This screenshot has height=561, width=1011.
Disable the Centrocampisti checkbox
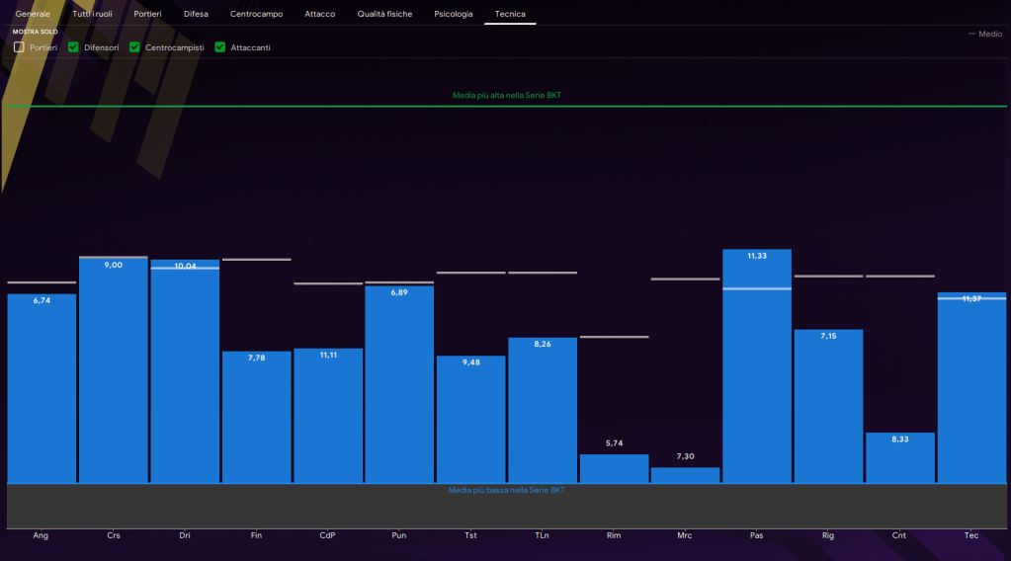(x=135, y=47)
